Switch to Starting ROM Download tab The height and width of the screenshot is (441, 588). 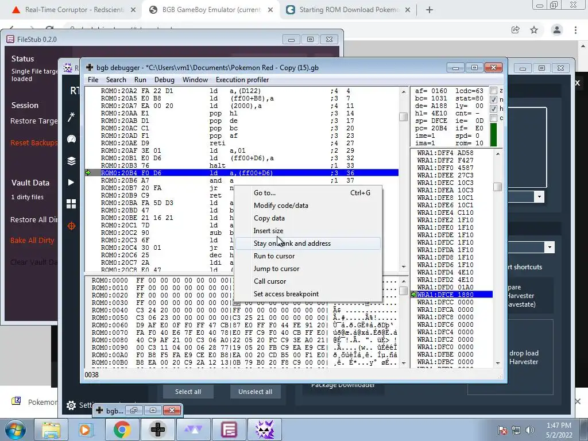(x=349, y=10)
